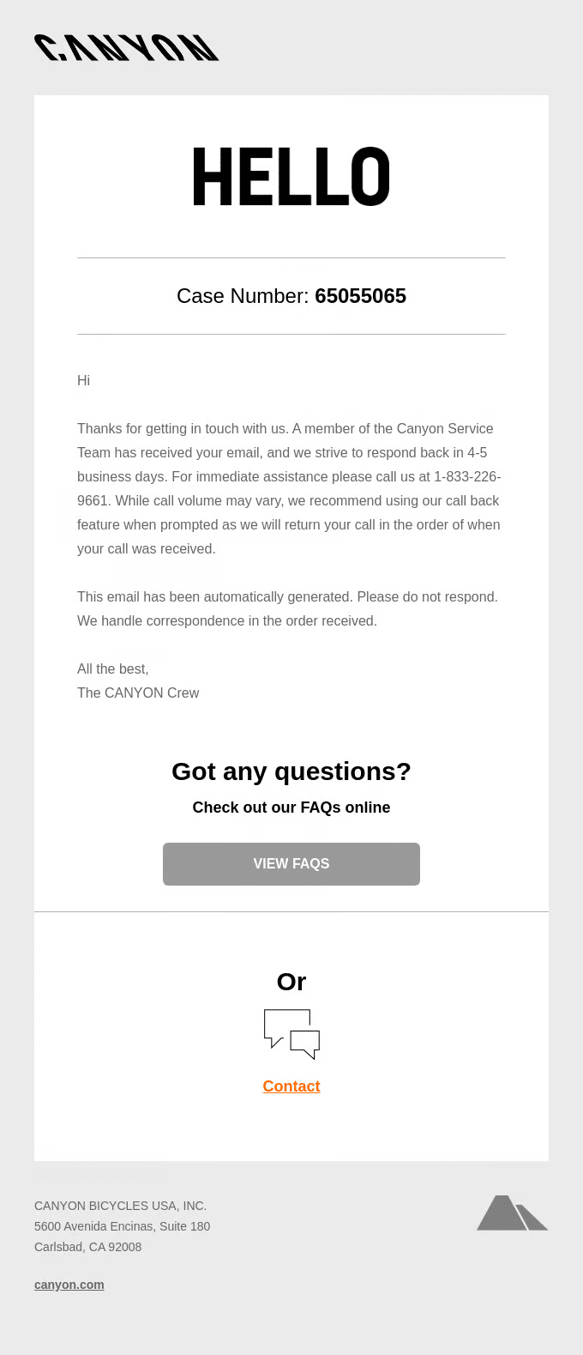Click the Canyon logo in header

[x=127, y=48]
